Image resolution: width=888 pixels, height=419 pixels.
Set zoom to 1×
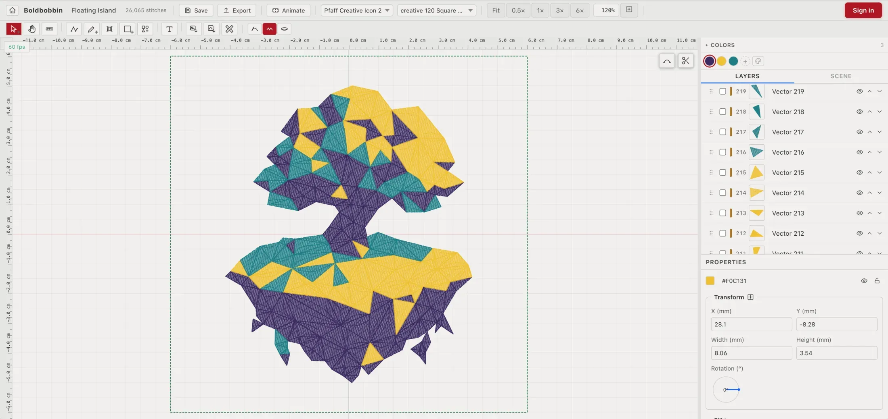(x=540, y=10)
